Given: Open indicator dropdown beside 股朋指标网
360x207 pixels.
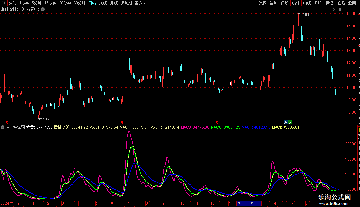Looking at the screenshot, I should pos(3,127).
